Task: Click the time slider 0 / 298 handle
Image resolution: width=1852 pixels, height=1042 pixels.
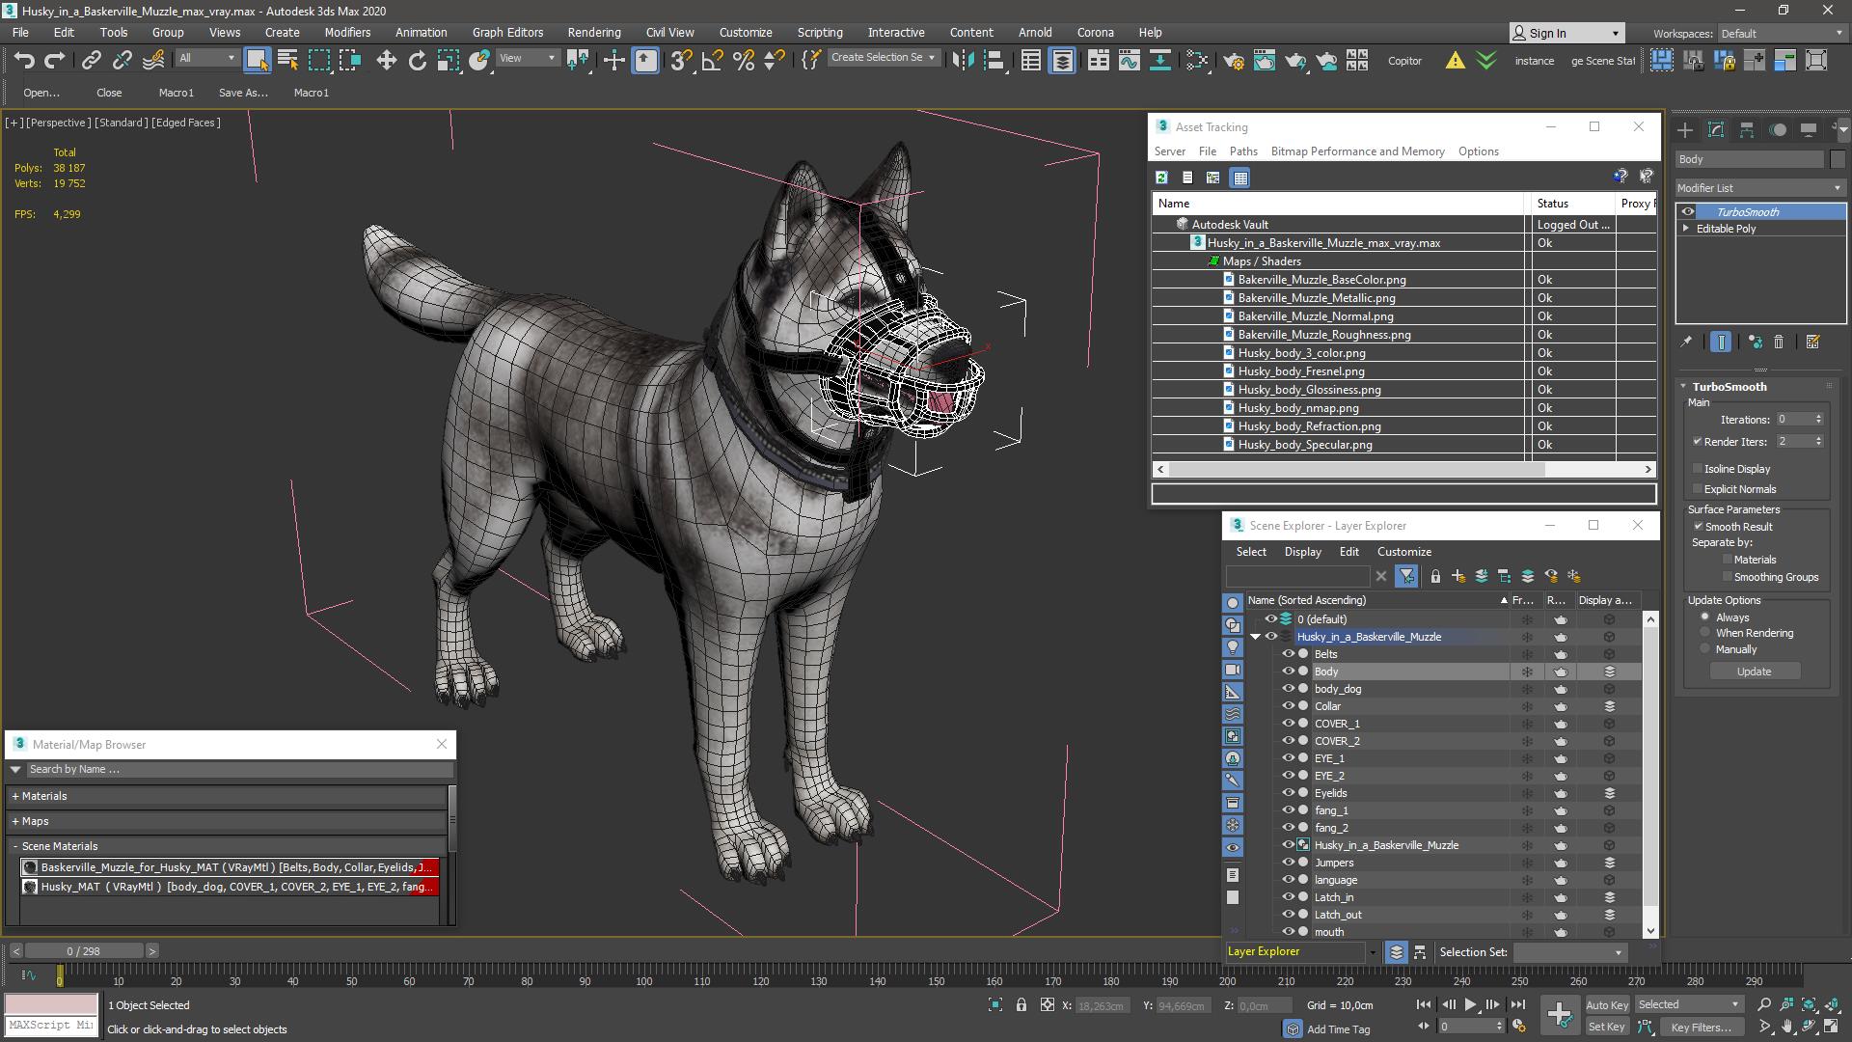Action: (x=84, y=951)
